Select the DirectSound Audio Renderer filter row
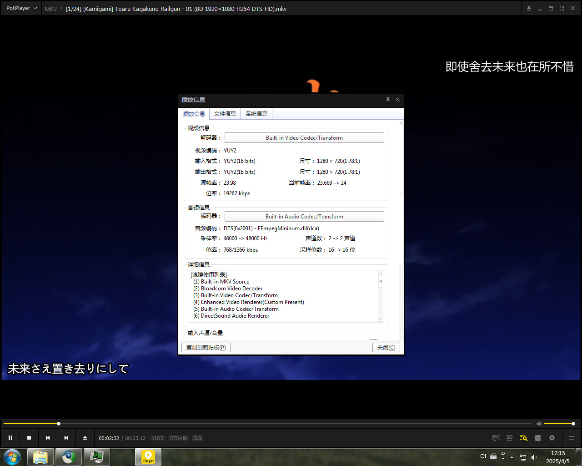 pos(231,316)
